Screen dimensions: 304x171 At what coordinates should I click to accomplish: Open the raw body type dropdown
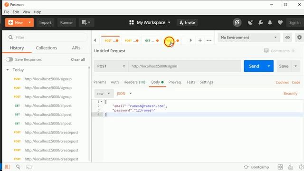click(x=104, y=94)
